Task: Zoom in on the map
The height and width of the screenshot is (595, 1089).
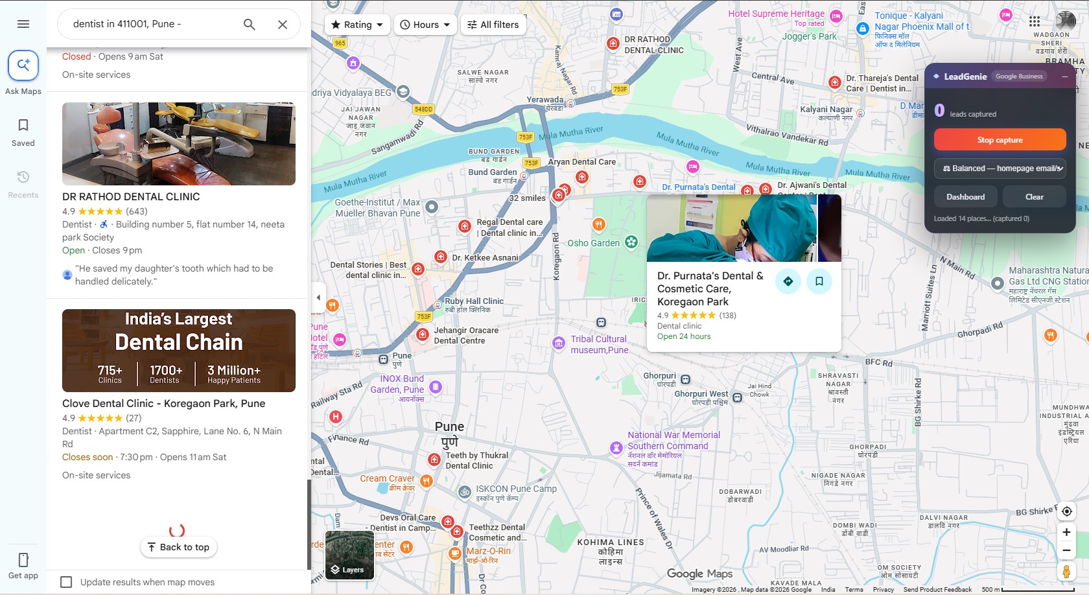Action: click(1066, 532)
